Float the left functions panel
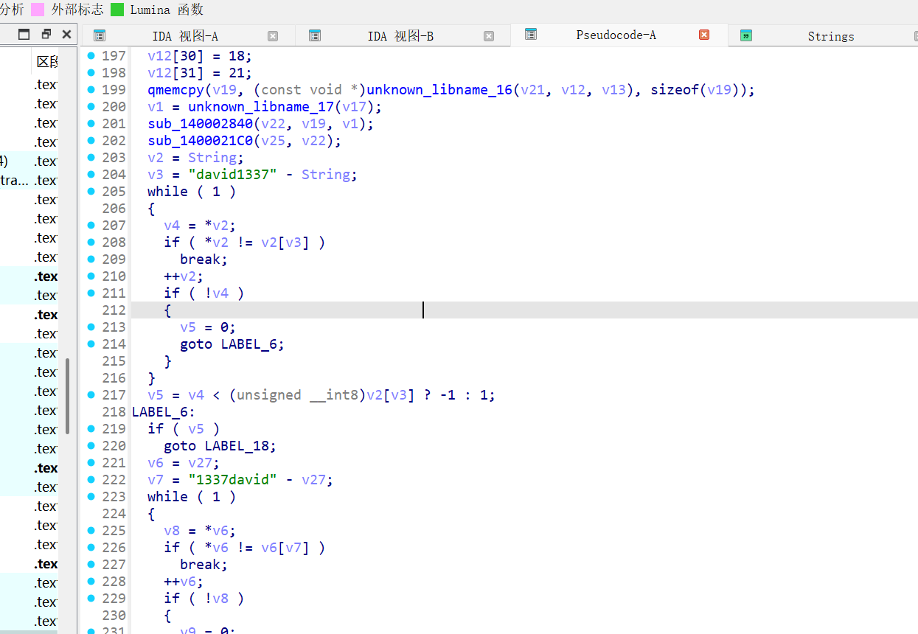The image size is (918, 634). pyautogui.click(x=46, y=34)
